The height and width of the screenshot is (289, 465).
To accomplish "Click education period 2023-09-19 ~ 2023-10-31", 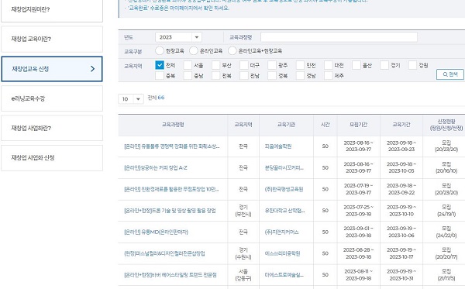I will (x=401, y=275).
